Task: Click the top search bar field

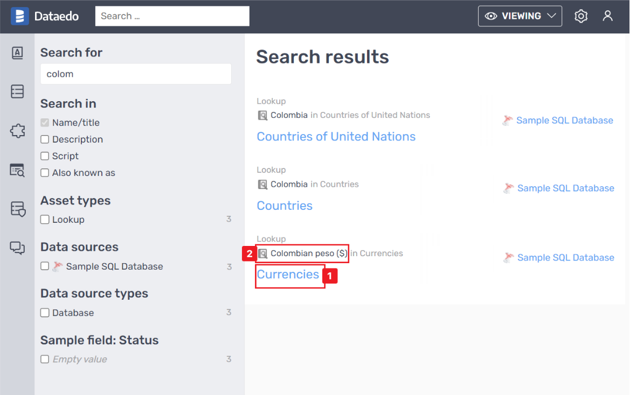Action: [172, 16]
